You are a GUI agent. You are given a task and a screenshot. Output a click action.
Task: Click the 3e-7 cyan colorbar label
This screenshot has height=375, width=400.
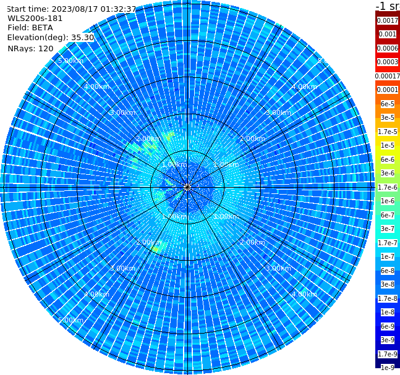pos(388,229)
